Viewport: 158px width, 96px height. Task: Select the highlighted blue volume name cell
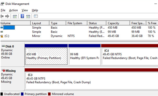[x=9, y=28]
